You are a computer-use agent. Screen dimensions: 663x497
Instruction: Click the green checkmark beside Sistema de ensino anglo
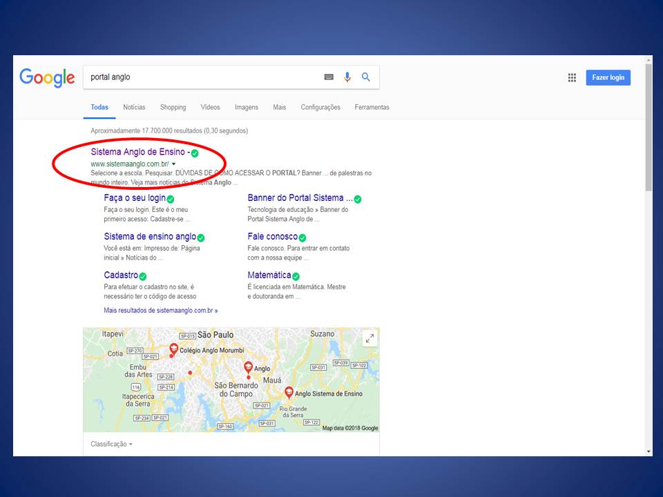[201, 238]
